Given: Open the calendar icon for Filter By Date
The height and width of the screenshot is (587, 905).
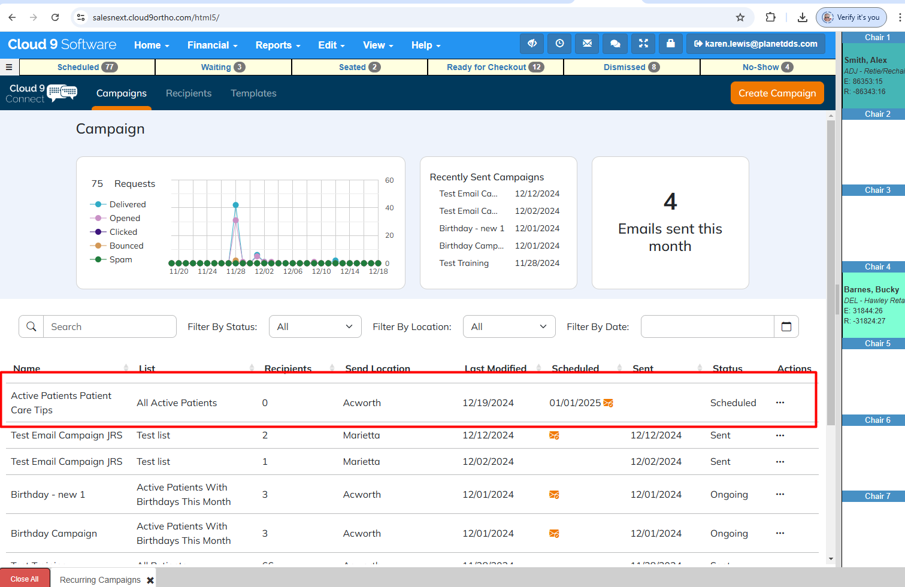Looking at the screenshot, I should pos(786,326).
